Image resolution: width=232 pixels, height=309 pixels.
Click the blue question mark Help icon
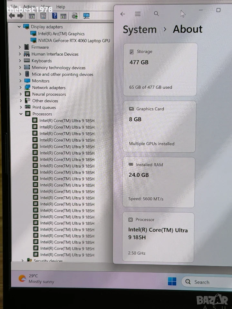click(55, 16)
